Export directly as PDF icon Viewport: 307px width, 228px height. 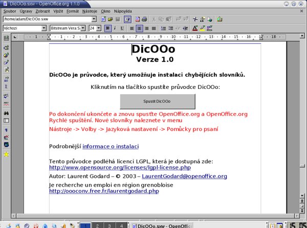click(x=138, y=19)
